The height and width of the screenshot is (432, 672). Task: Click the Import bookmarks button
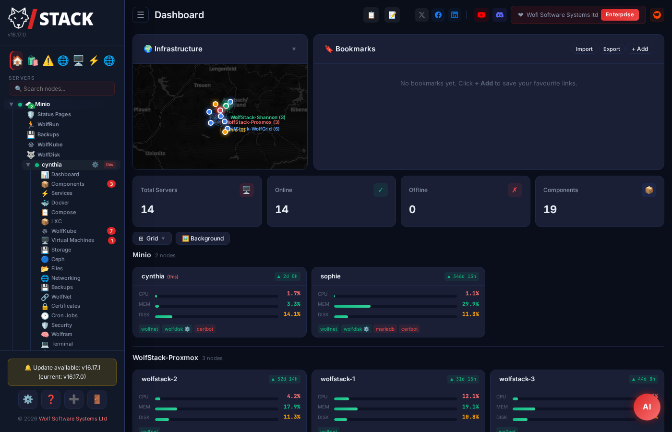[x=584, y=49]
